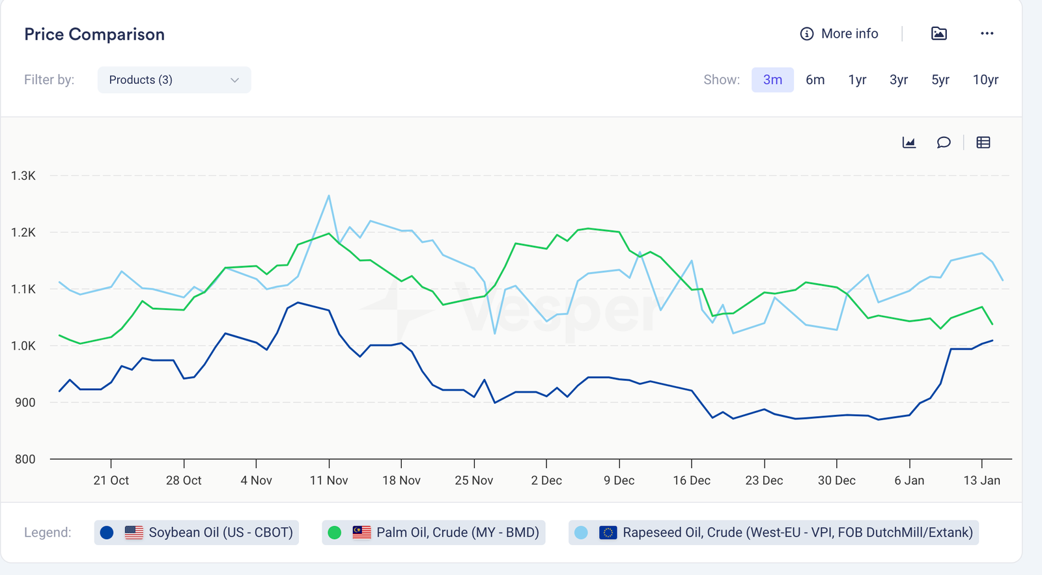Click the info icon beside More info
1042x575 pixels.
coord(806,34)
